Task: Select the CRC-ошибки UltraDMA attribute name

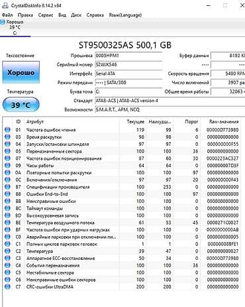Action: point(50,287)
